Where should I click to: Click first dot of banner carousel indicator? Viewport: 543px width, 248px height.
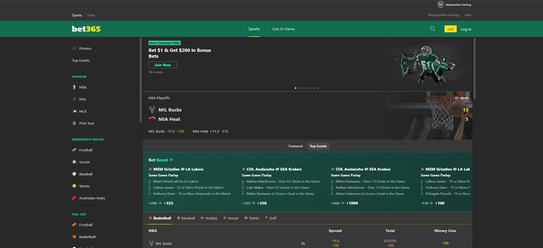pyautogui.click(x=295, y=88)
